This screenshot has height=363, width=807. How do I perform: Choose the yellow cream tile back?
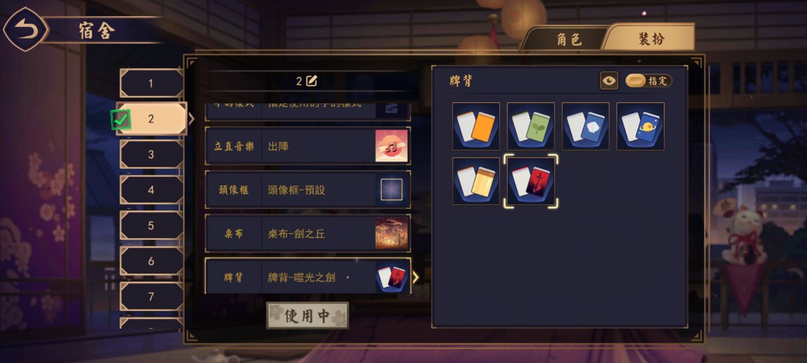pos(476,181)
